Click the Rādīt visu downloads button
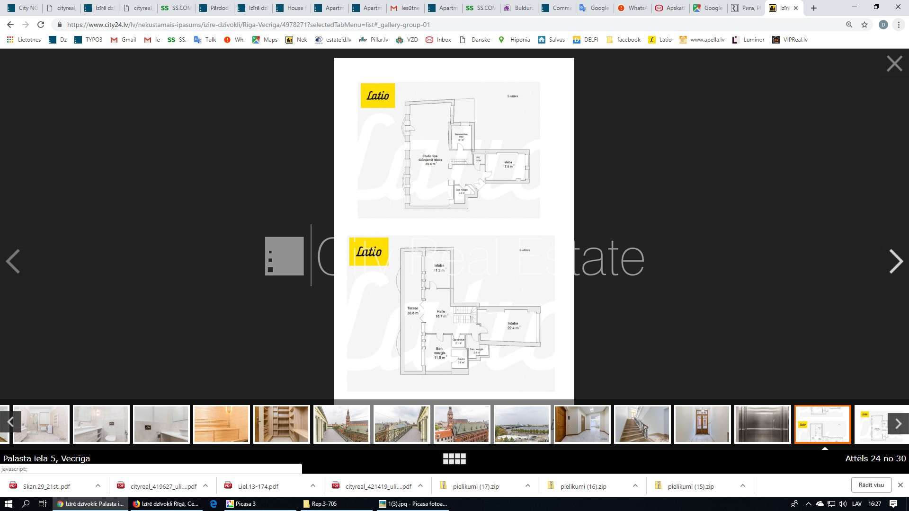 coord(871,485)
